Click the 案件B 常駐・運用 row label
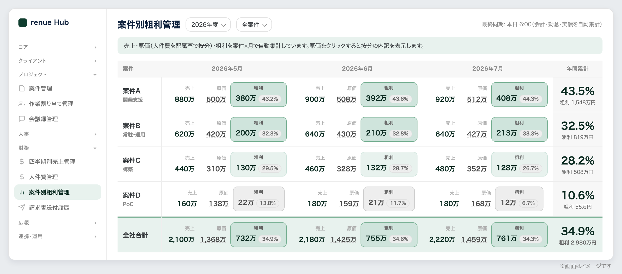 [x=134, y=130]
